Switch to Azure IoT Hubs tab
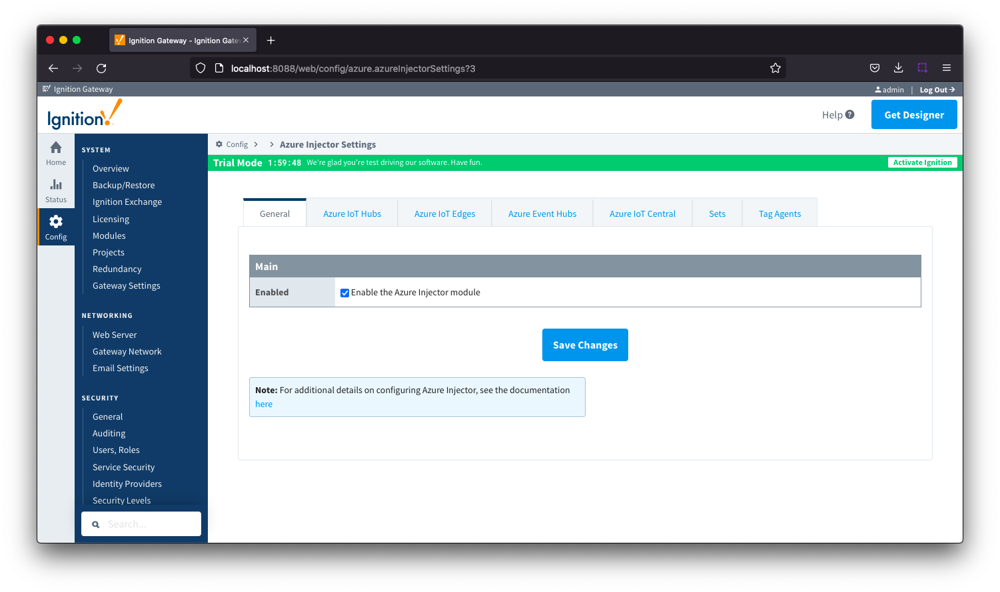Image resolution: width=1000 pixels, height=592 pixels. tap(352, 214)
